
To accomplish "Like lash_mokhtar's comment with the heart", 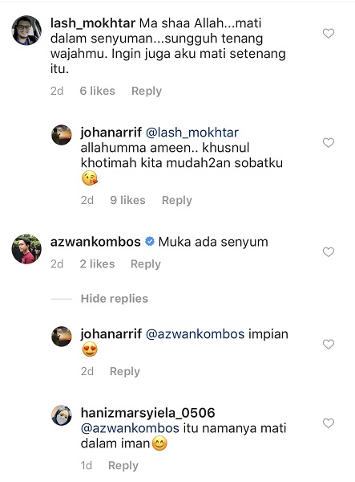I will point(329,33).
